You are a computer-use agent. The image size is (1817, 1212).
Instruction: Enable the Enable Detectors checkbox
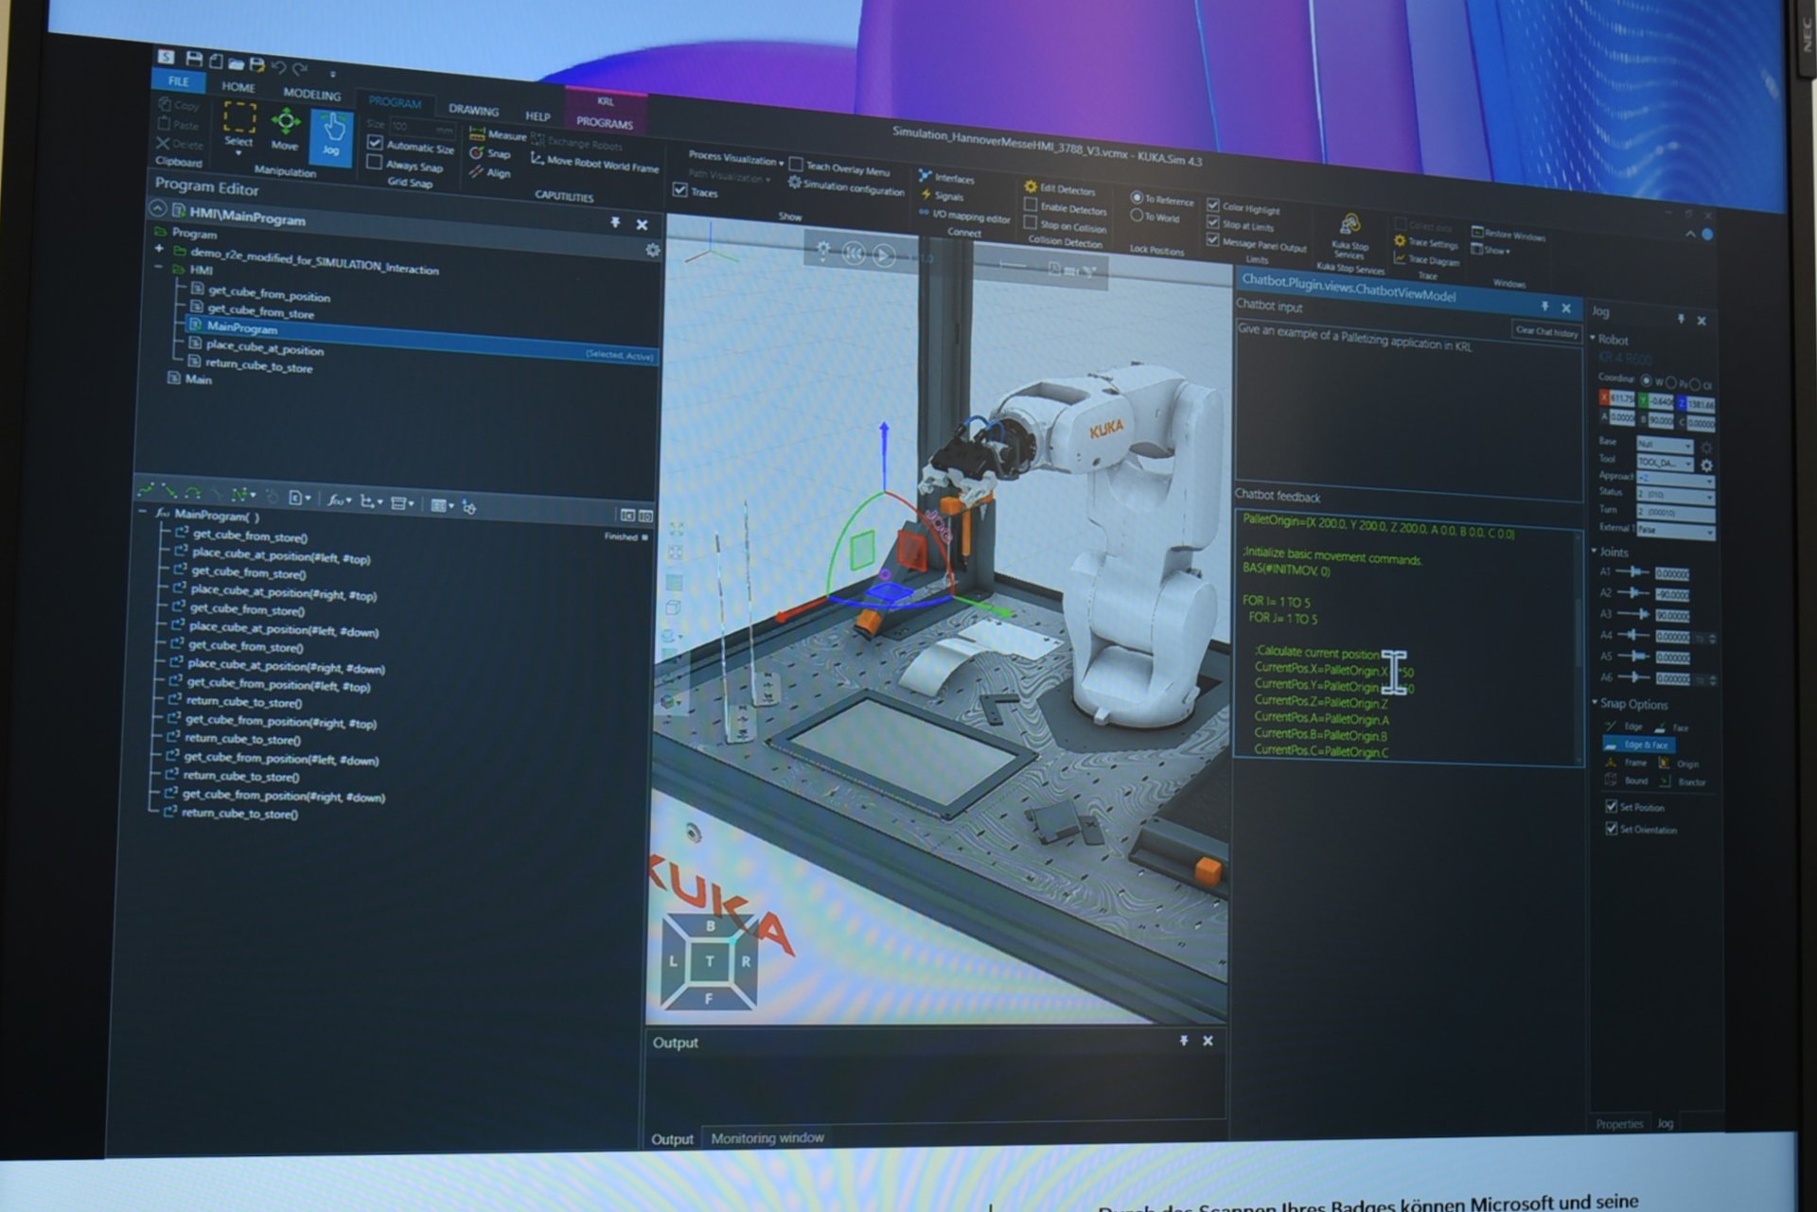coord(1031,204)
